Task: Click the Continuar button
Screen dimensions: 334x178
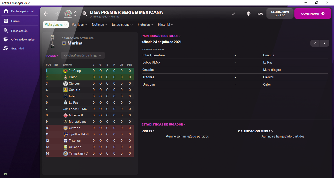Action: (313, 14)
